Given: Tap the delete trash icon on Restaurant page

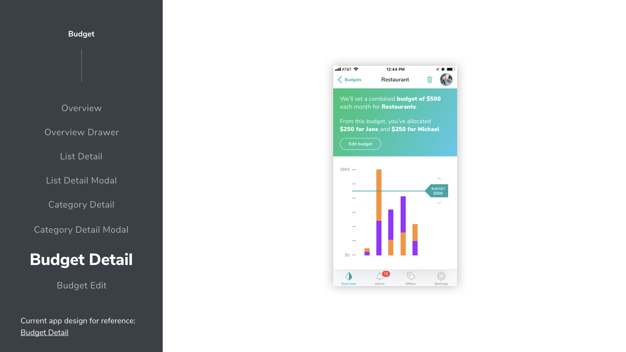Looking at the screenshot, I should (x=429, y=80).
